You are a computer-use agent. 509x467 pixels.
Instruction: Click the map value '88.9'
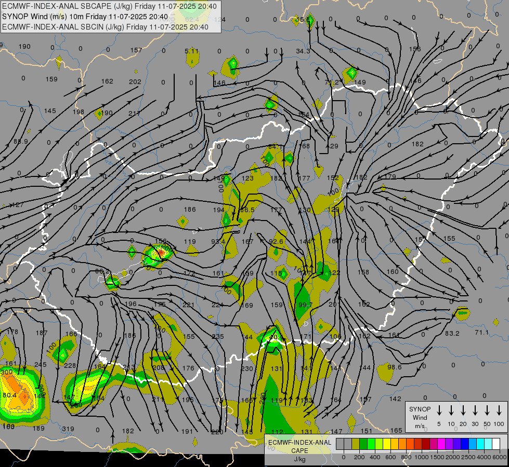[x=20, y=141]
